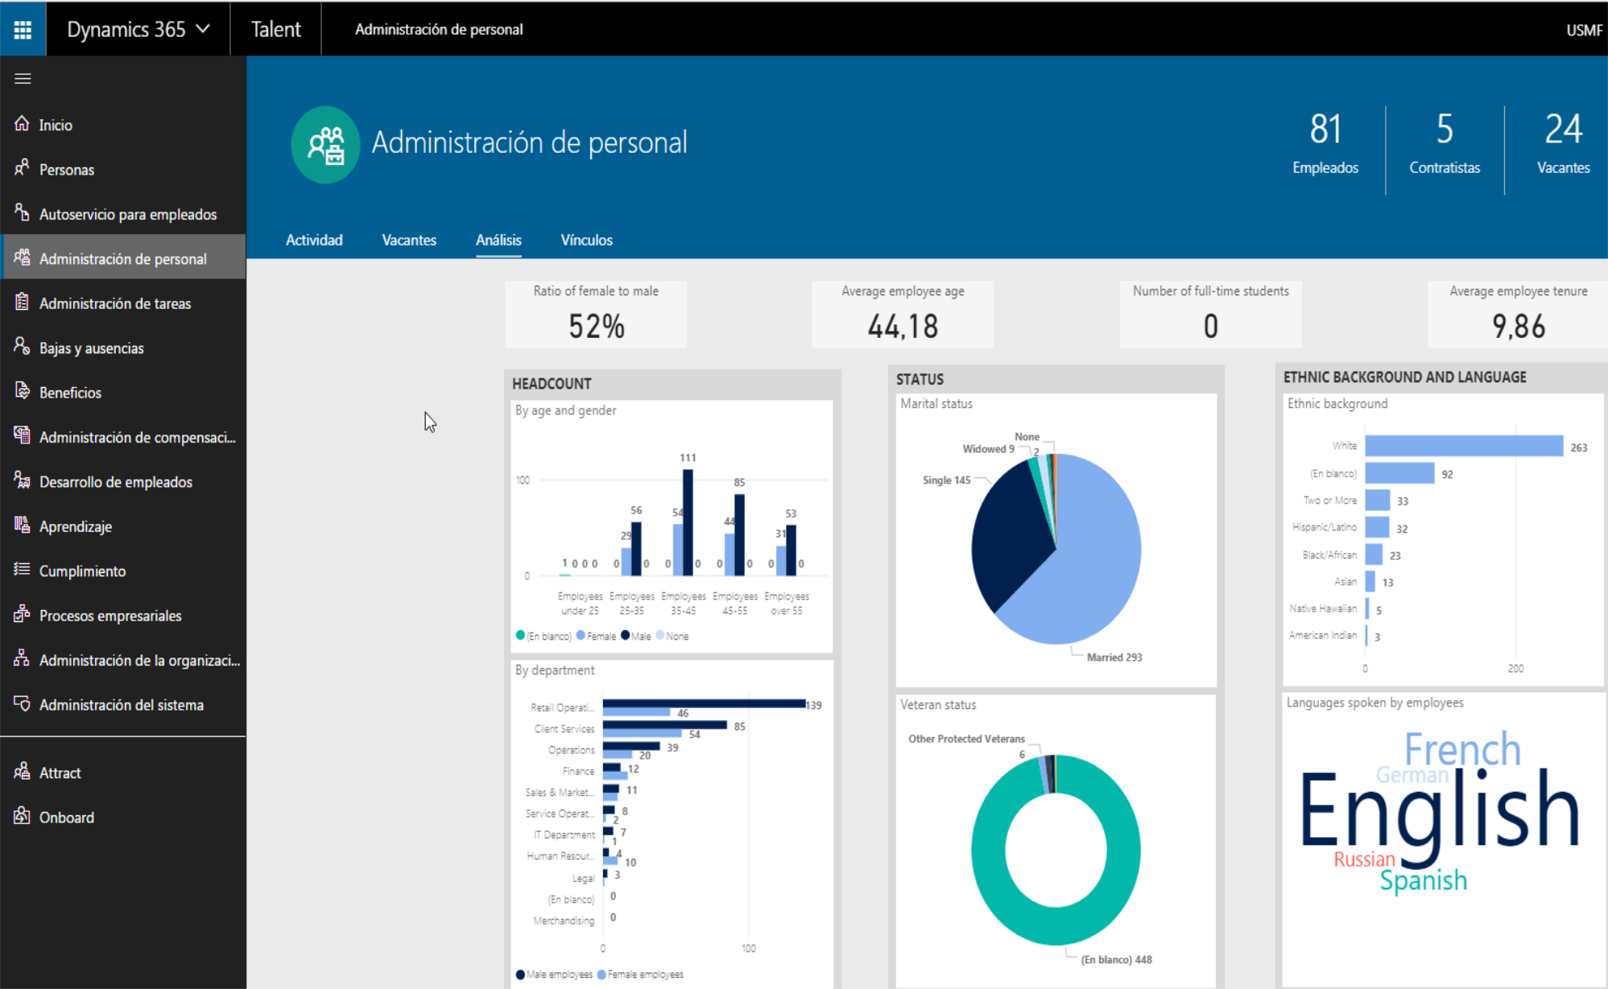Screen dimensions: 1608x989
Task: Open Personas in the sidebar
Action: (x=123, y=169)
